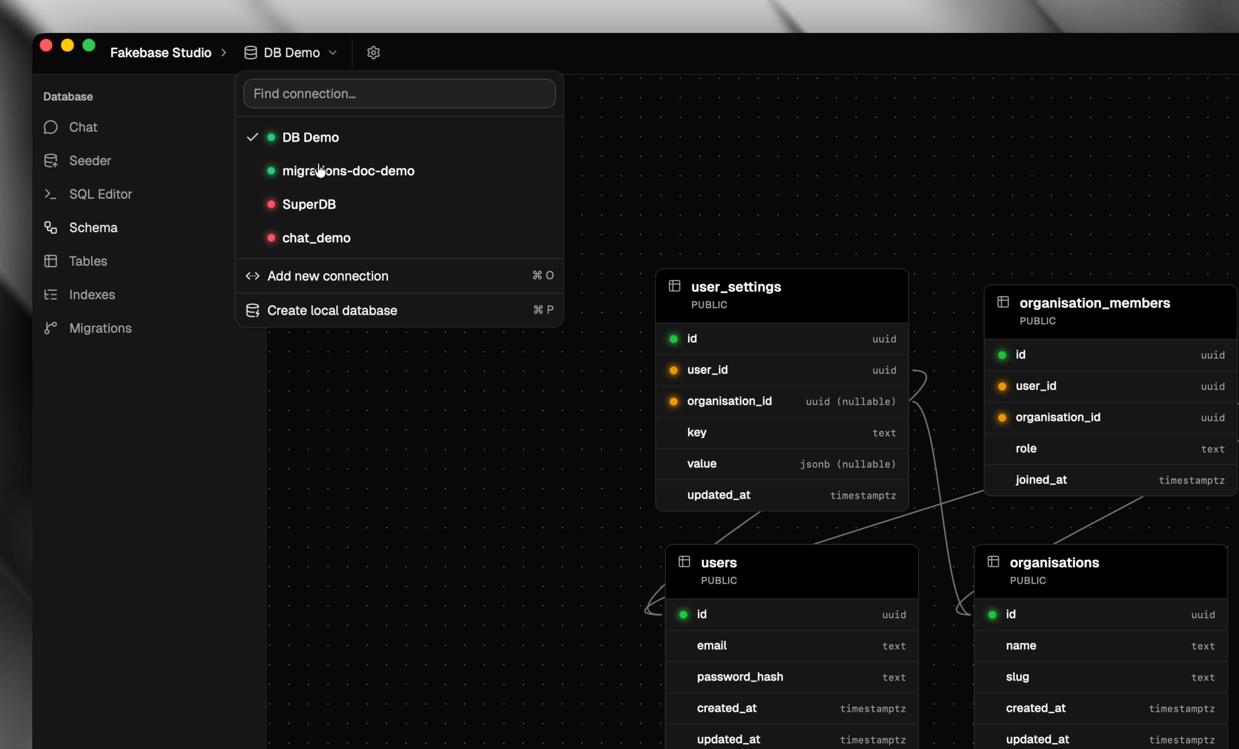This screenshot has height=749, width=1239.
Task: Click the joined_at column row
Action: click(1110, 480)
